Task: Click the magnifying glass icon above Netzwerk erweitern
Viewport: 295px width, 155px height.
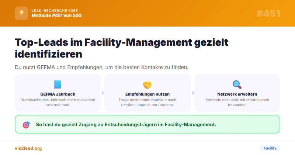Action: pos(237,85)
